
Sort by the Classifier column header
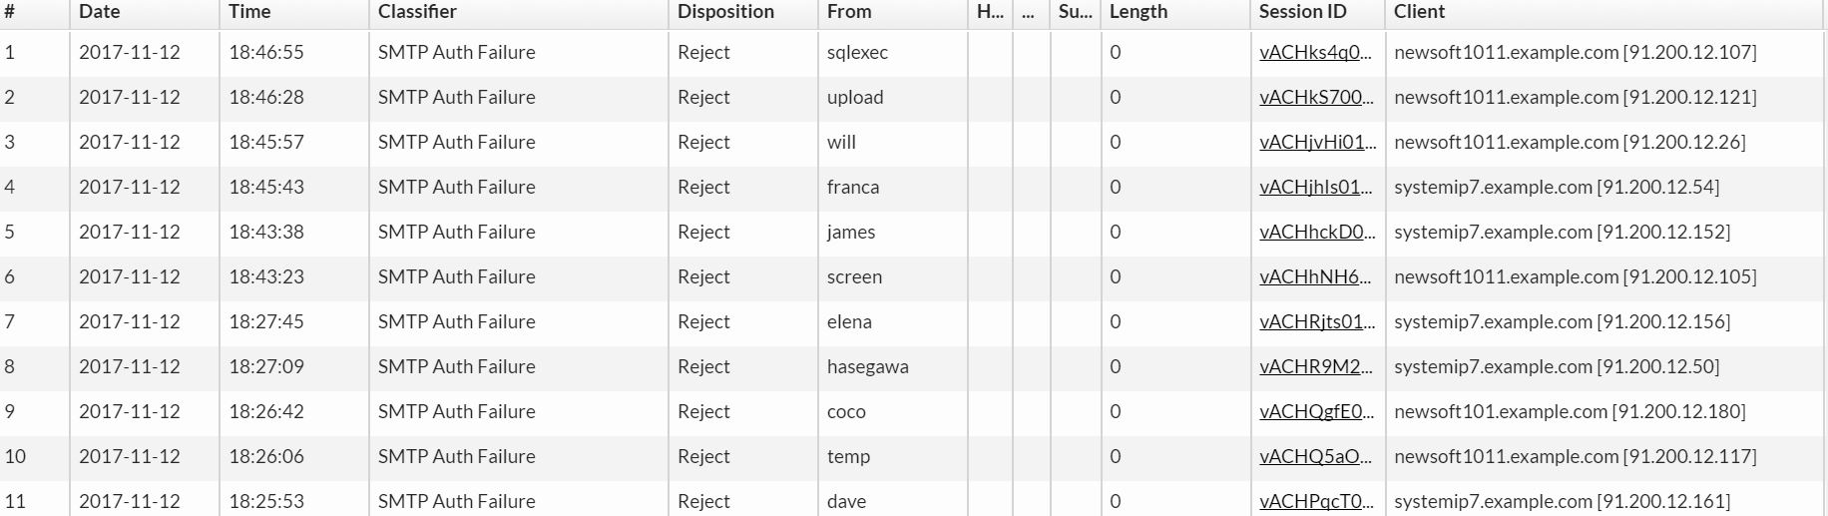pyautogui.click(x=417, y=12)
